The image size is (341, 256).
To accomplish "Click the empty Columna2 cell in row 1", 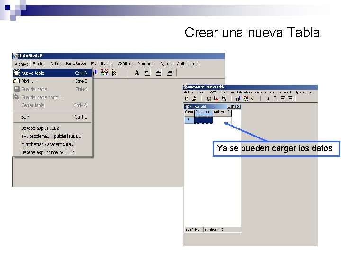I will 222,120.
